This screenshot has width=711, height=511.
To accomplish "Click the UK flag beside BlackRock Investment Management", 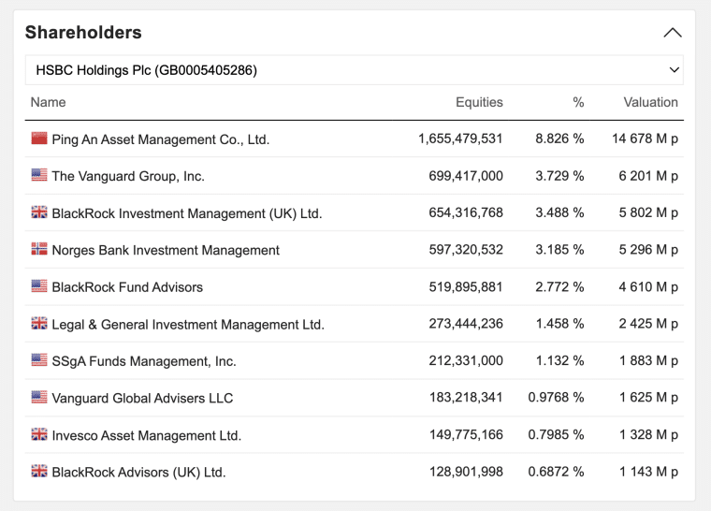I will [39, 212].
